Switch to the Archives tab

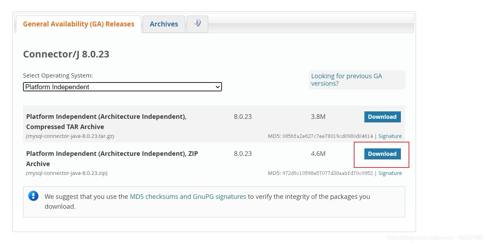pos(164,24)
